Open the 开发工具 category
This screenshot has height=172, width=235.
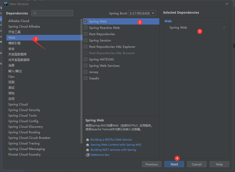(43, 32)
